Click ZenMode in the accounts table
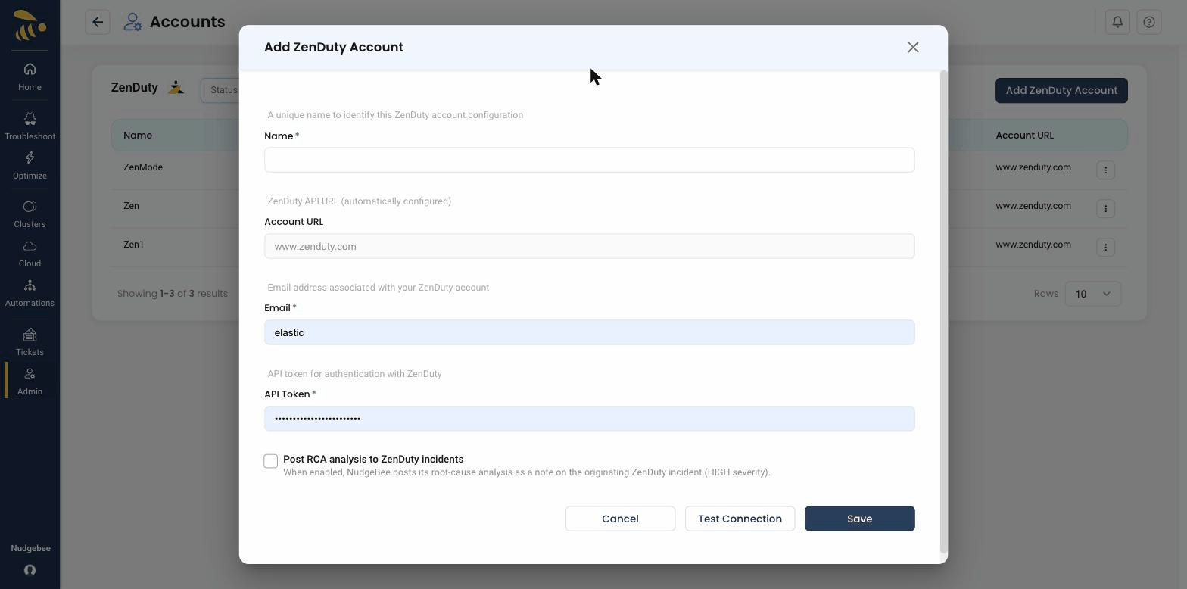 click(143, 167)
